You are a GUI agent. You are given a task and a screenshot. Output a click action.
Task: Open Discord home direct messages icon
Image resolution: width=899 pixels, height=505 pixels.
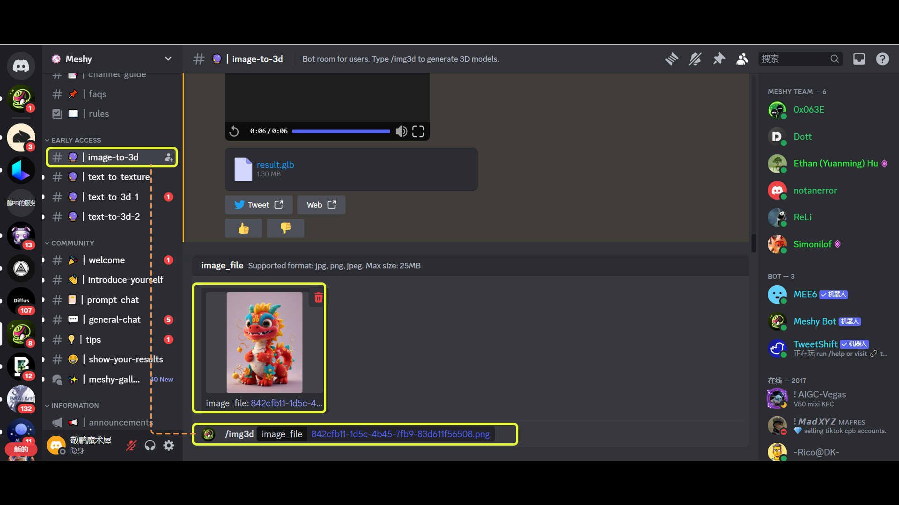pyautogui.click(x=21, y=66)
